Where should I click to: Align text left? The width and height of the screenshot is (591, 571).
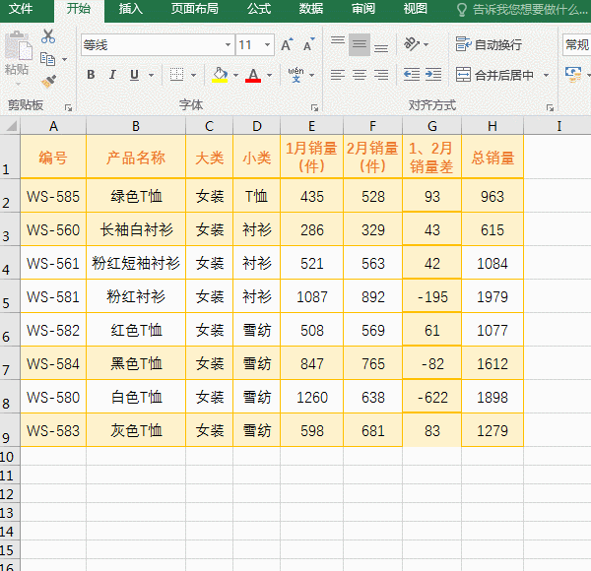point(338,75)
